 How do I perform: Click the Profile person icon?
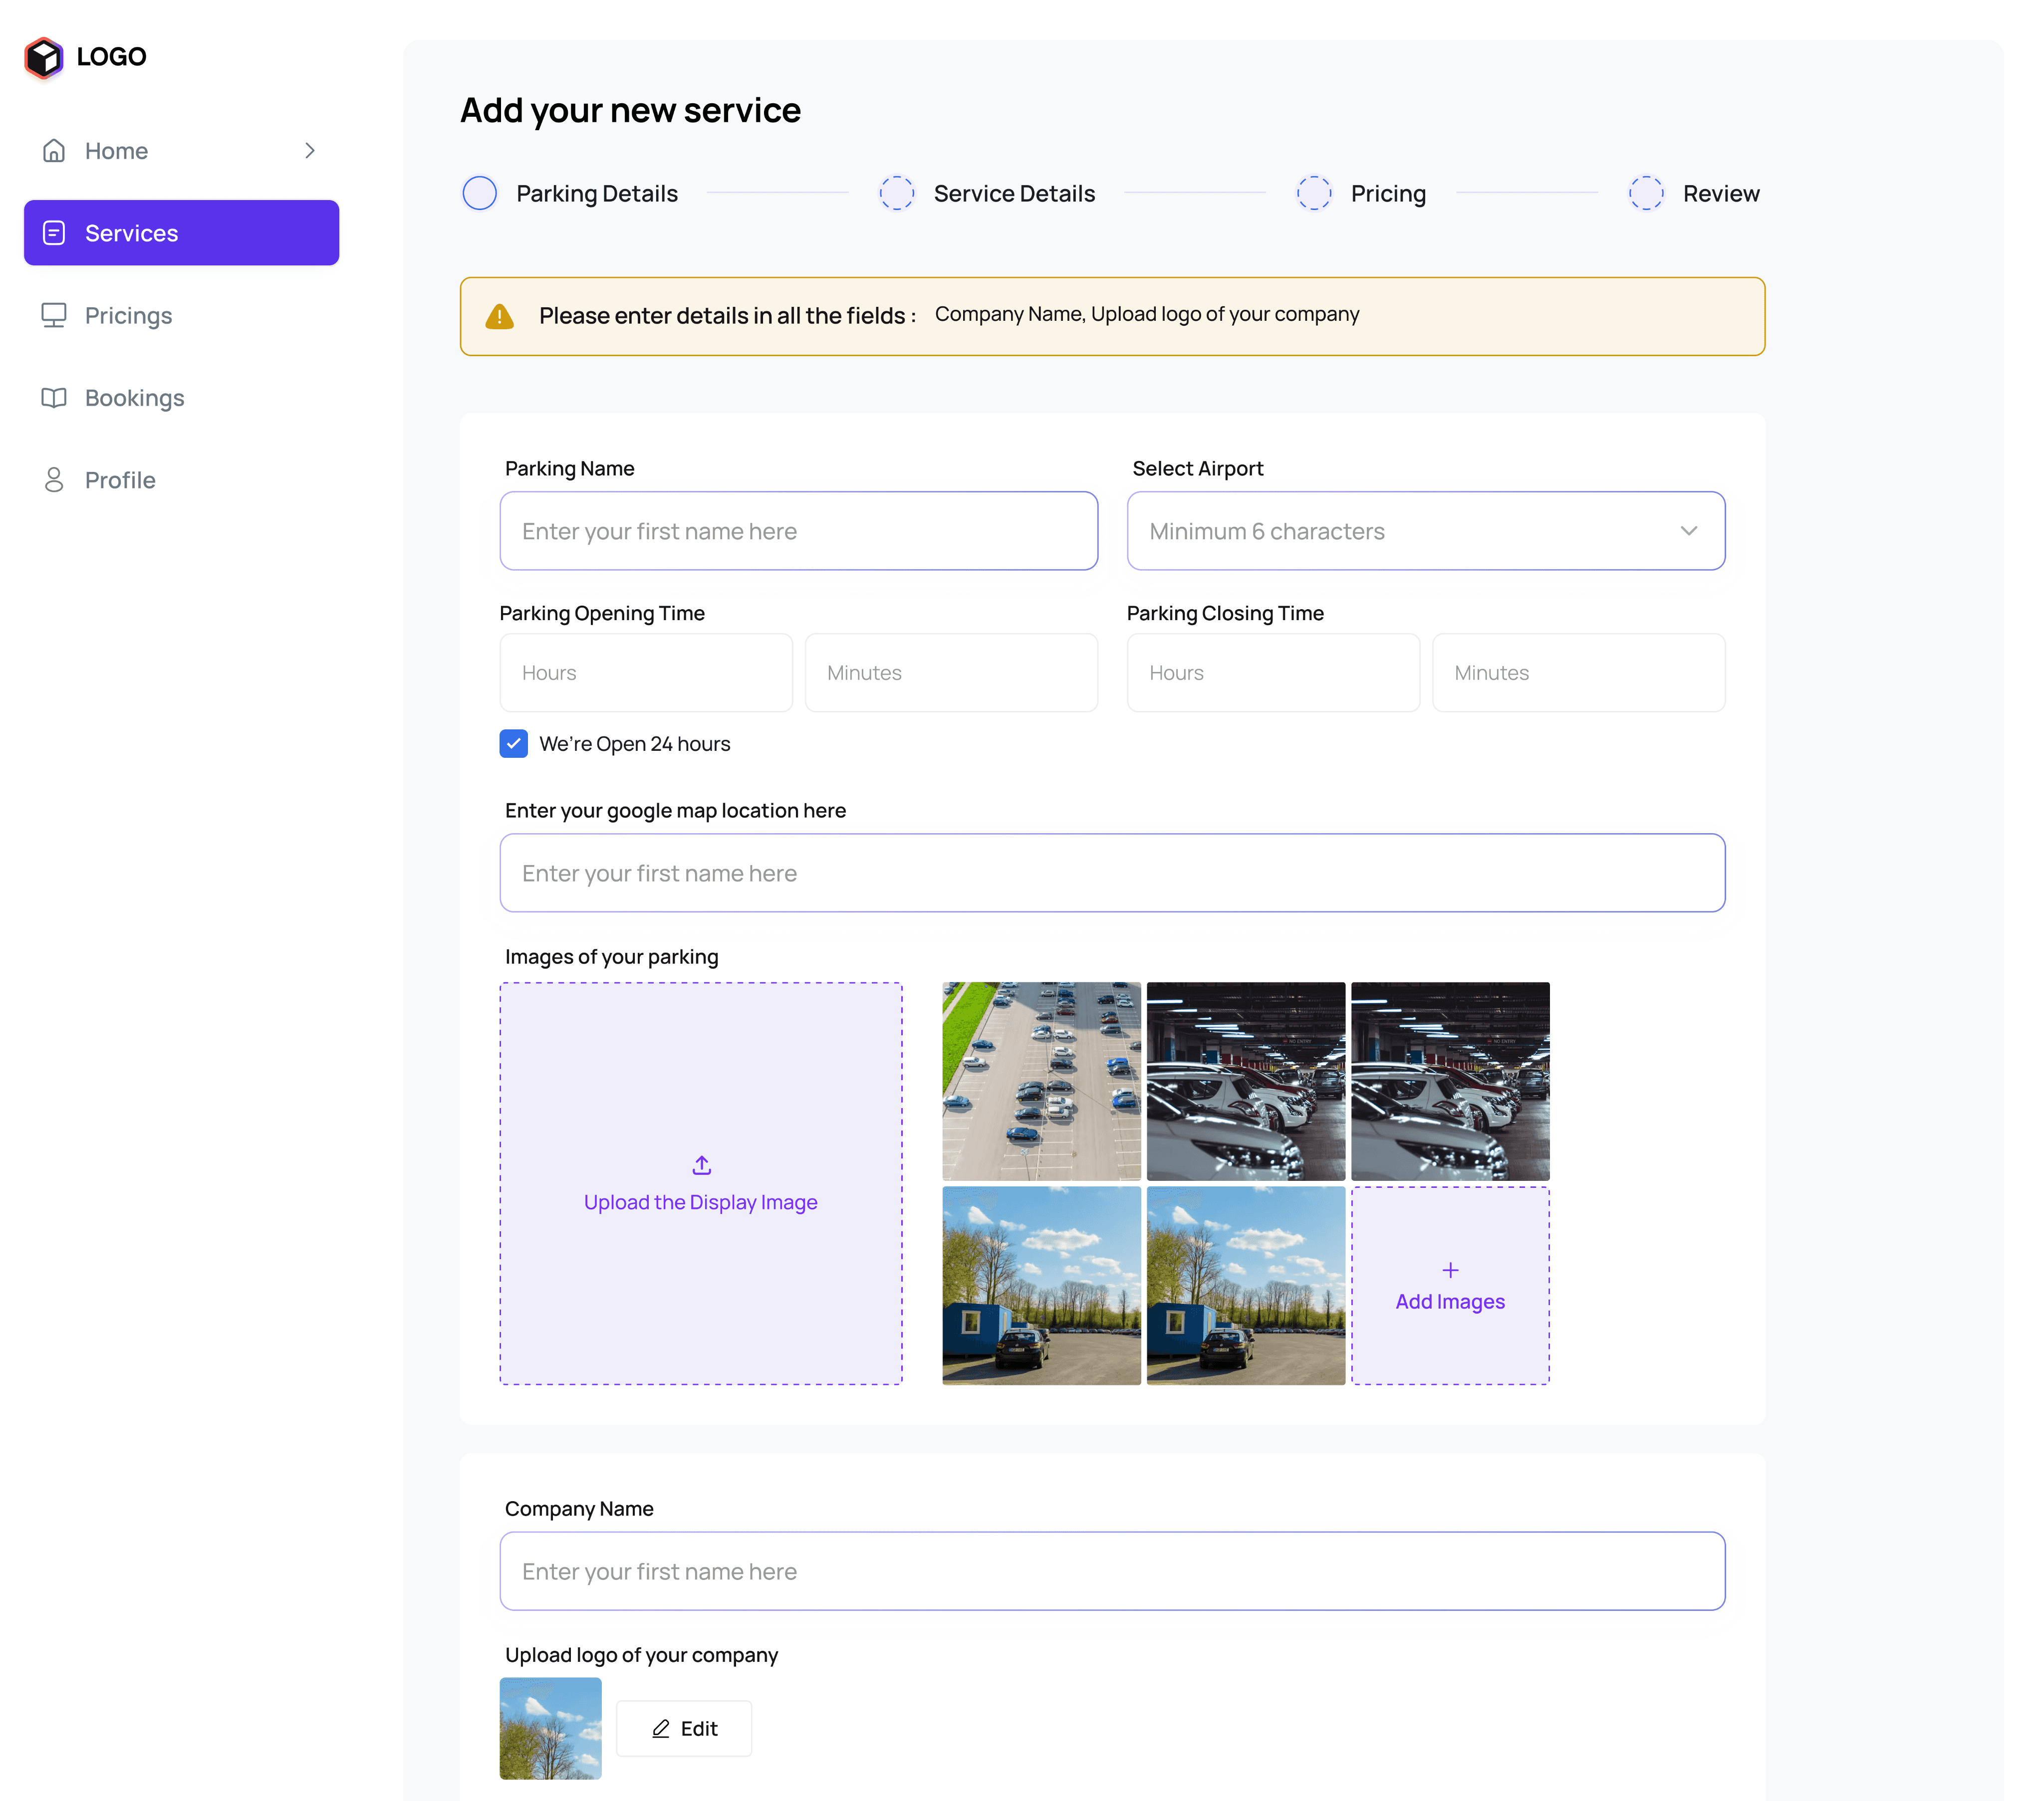click(x=54, y=480)
